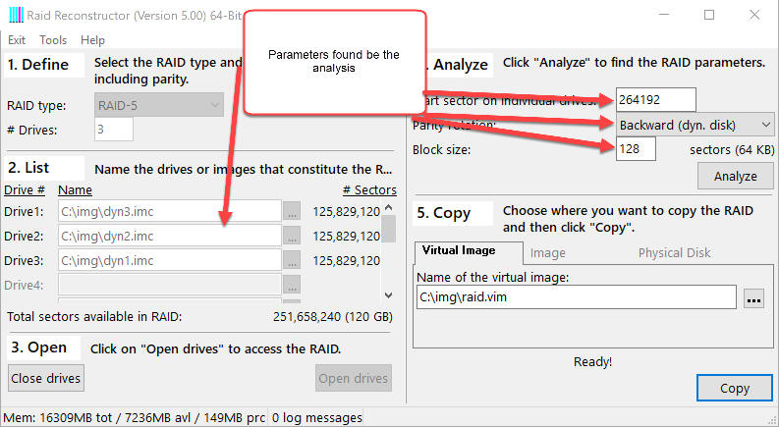
Task: Switch to the Image tab
Action: [547, 252]
